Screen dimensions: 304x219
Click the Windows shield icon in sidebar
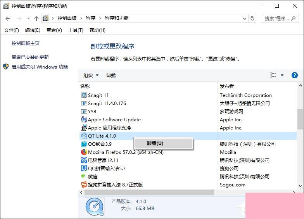(6, 67)
